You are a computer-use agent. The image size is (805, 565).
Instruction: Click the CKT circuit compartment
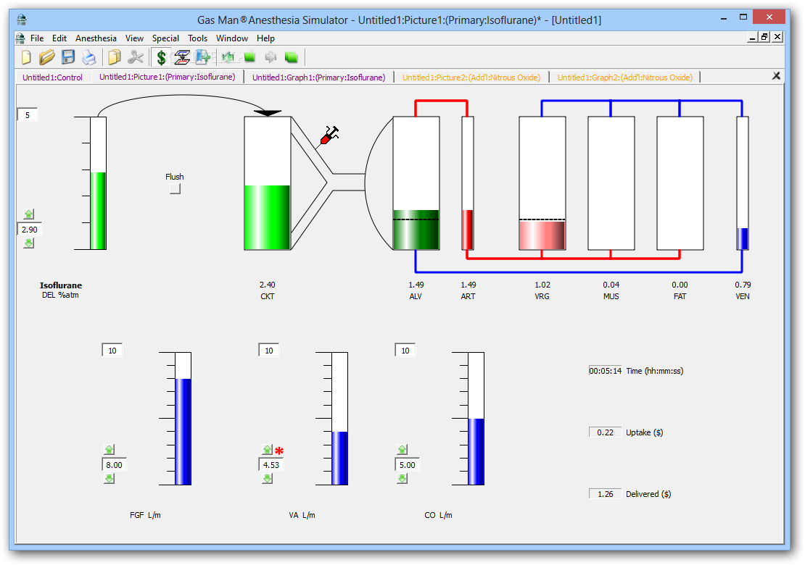(x=268, y=183)
